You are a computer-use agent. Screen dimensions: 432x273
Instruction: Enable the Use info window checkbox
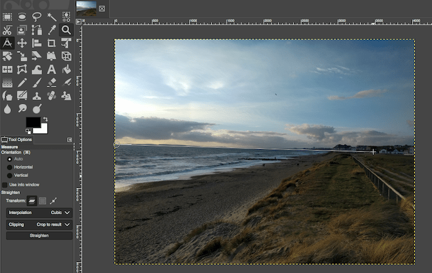5,185
